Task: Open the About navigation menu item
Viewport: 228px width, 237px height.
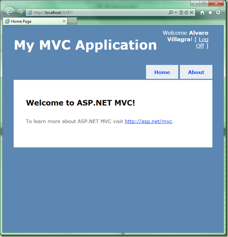Action: [196, 72]
